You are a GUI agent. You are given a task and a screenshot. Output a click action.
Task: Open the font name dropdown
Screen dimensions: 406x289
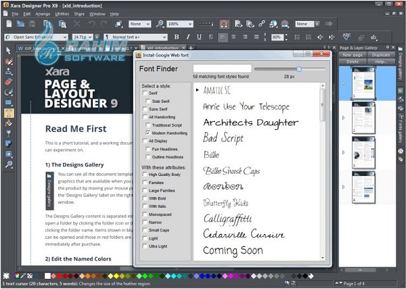[65, 37]
